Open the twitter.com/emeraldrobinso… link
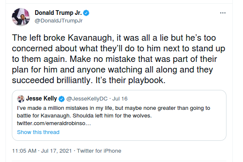Viewport: 243px width, 162px height. tap(54, 123)
